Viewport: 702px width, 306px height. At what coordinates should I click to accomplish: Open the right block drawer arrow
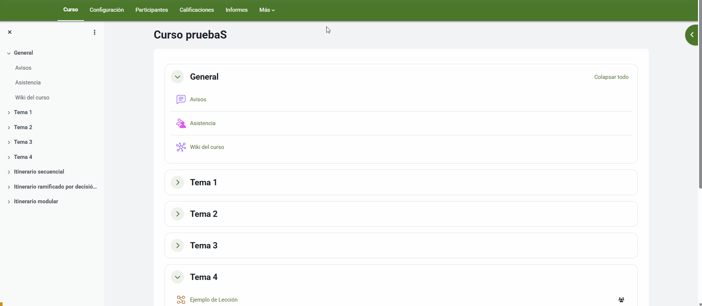click(692, 35)
